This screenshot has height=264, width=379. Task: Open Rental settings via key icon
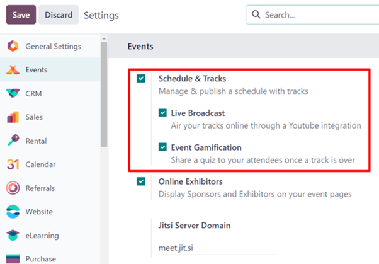tap(13, 141)
